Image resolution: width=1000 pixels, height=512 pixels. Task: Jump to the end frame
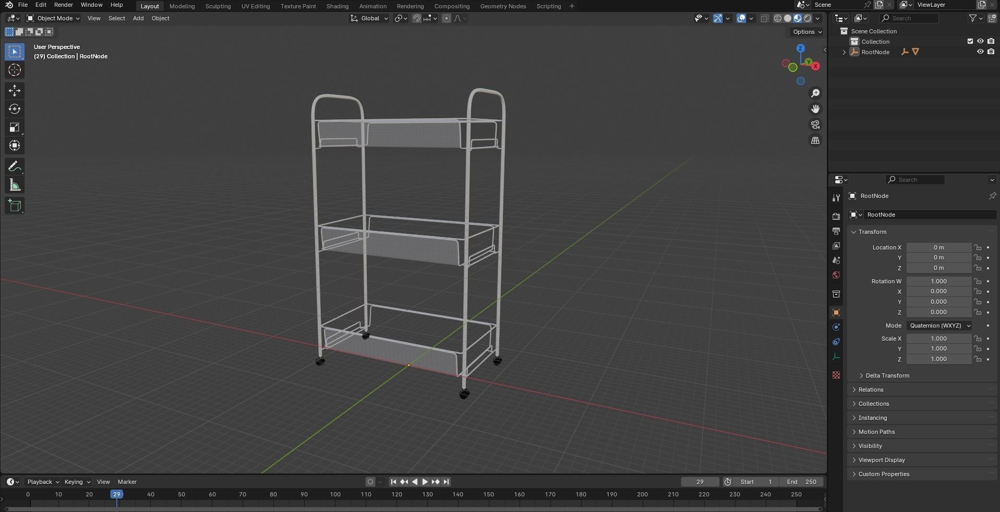coord(447,482)
